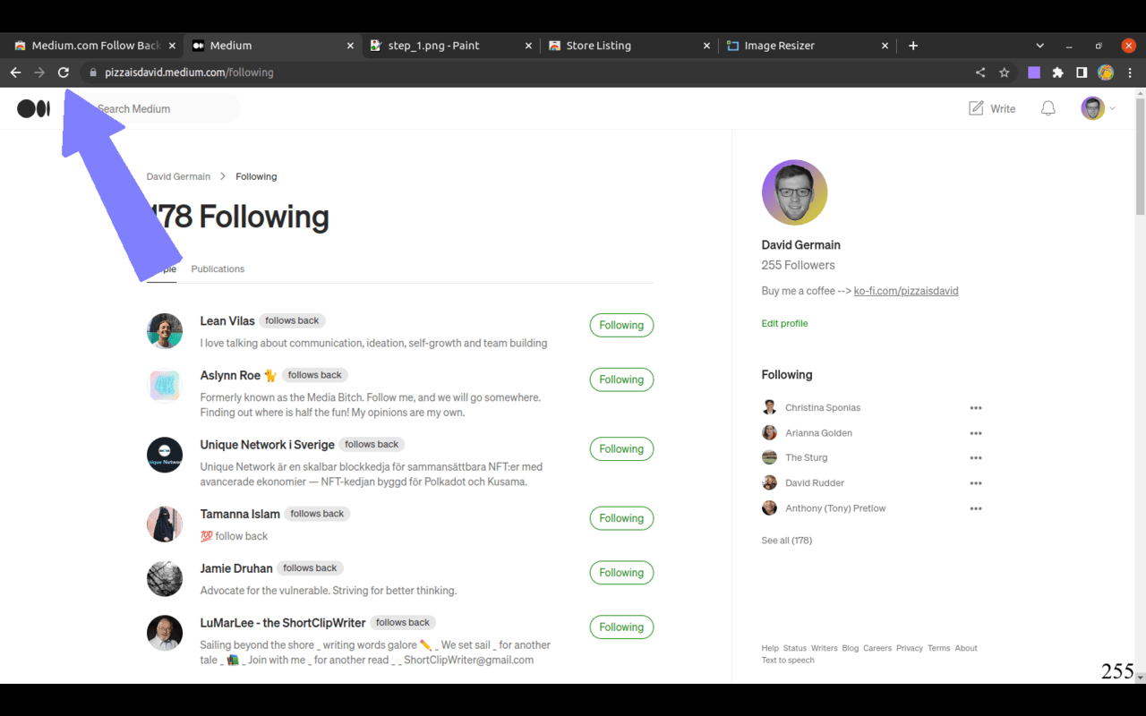Close the Store Listing tab
The width and height of the screenshot is (1146, 716).
(707, 46)
